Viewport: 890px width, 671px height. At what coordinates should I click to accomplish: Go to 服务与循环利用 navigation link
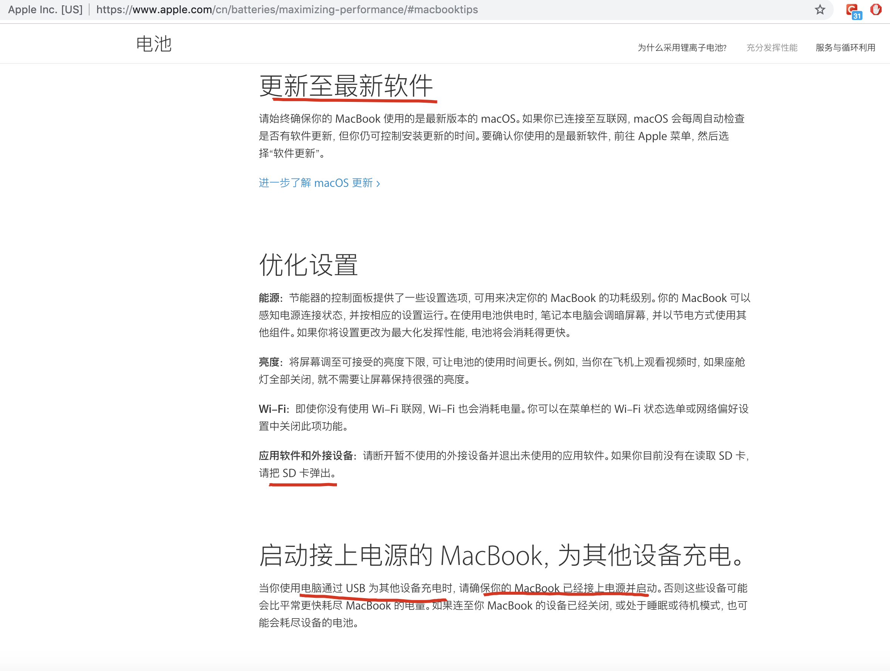click(x=845, y=48)
